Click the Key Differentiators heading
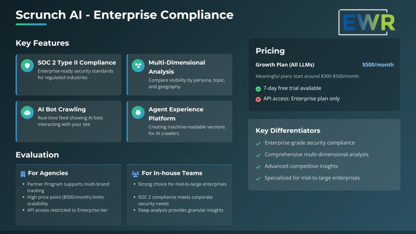This screenshot has width=416, height=234. coord(288,130)
